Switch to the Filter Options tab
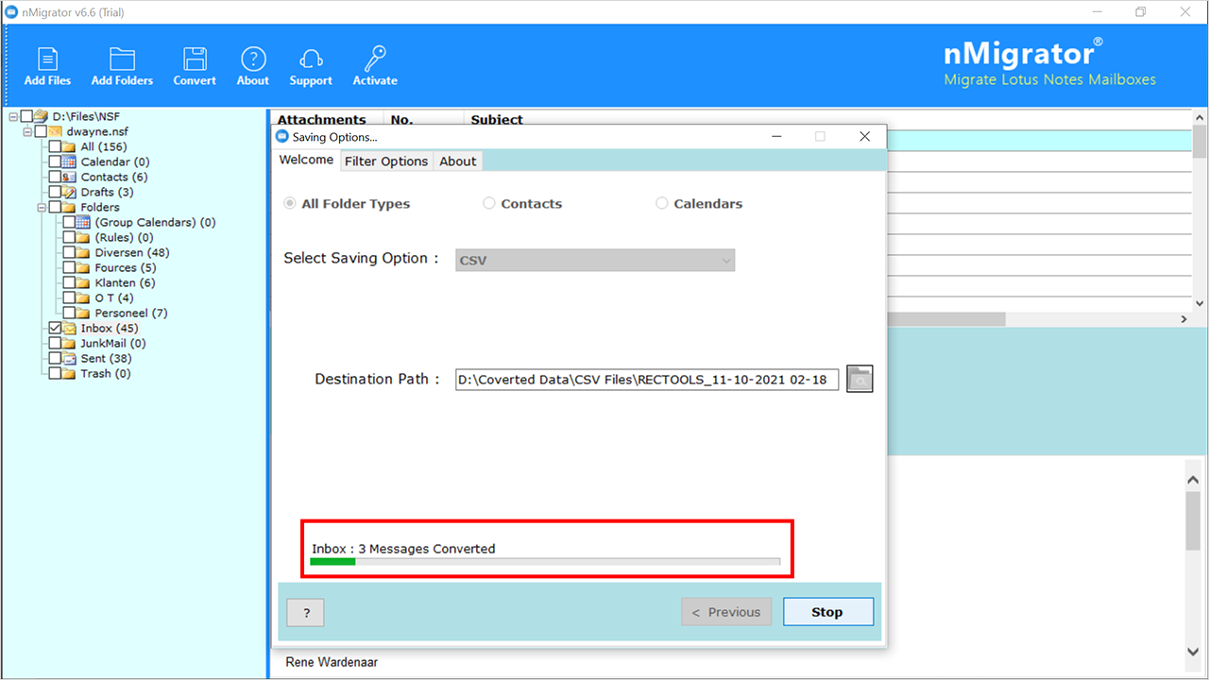Viewport: 1209px width, 680px height. click(x=386, y=161)
